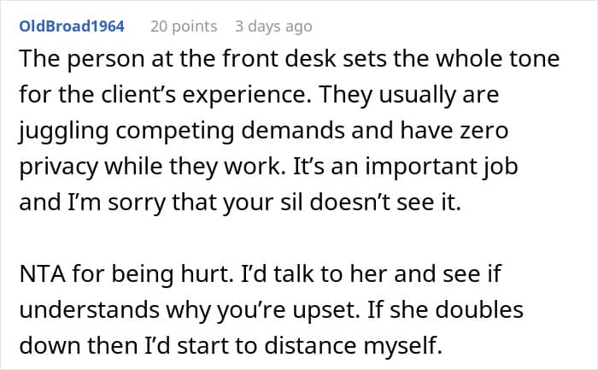598x370 pixels.
Task: Click the phrase If she doubles
Action: point(445,309)
